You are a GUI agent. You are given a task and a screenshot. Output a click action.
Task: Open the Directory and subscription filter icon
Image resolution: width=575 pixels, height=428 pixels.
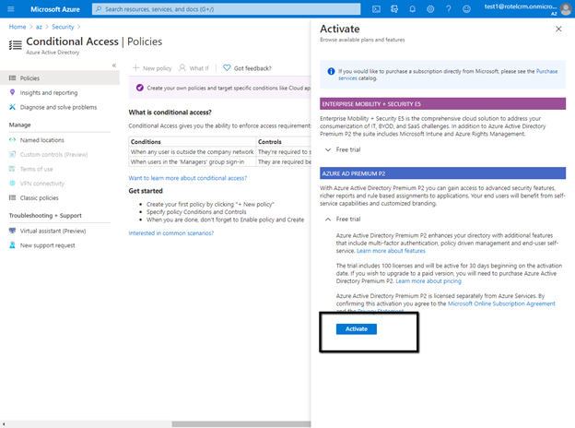pyautogui.click(x=394, y=9)
